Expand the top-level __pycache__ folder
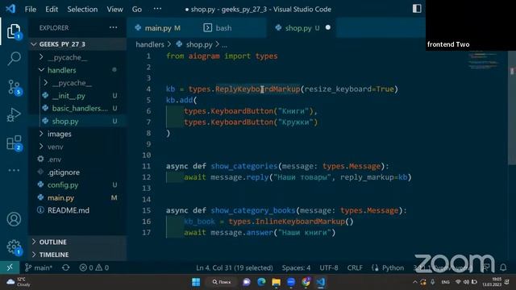This screenshot has height=290, width=516. pyautogui.click(x=68, y=57)
